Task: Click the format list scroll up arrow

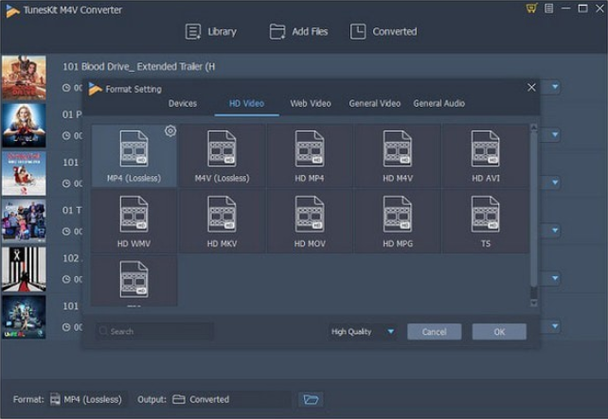Action: pyautogui.click(x=533, y=128)
